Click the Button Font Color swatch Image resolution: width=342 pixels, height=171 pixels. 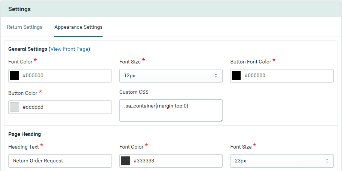tap(236, 76)
